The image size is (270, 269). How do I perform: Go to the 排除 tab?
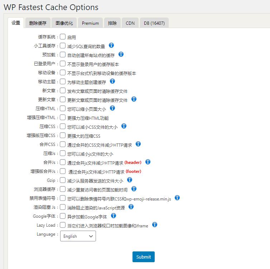click(x=112, y=23)
